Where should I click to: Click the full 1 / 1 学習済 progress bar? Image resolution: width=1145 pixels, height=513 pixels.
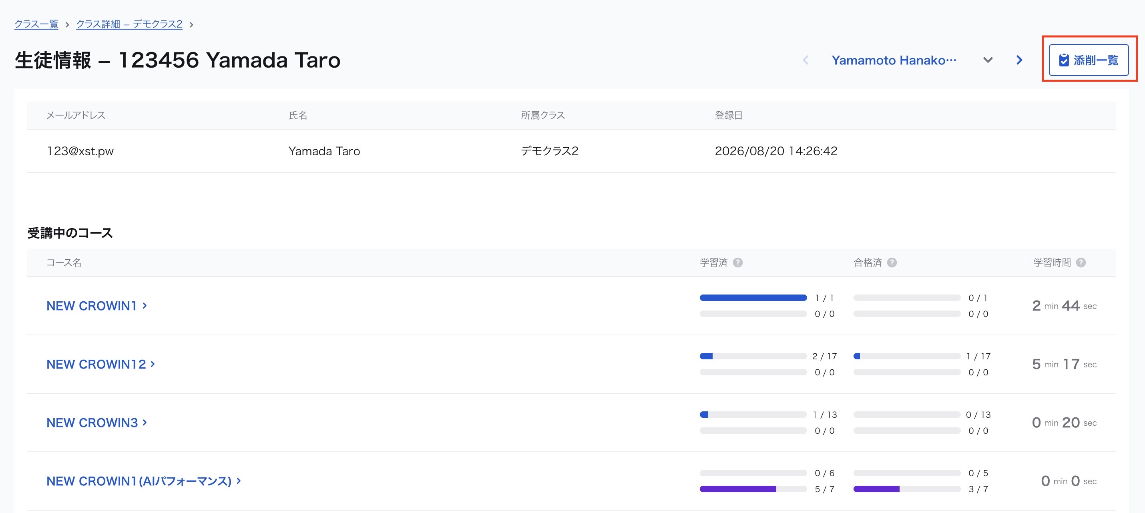coord(753,298)
